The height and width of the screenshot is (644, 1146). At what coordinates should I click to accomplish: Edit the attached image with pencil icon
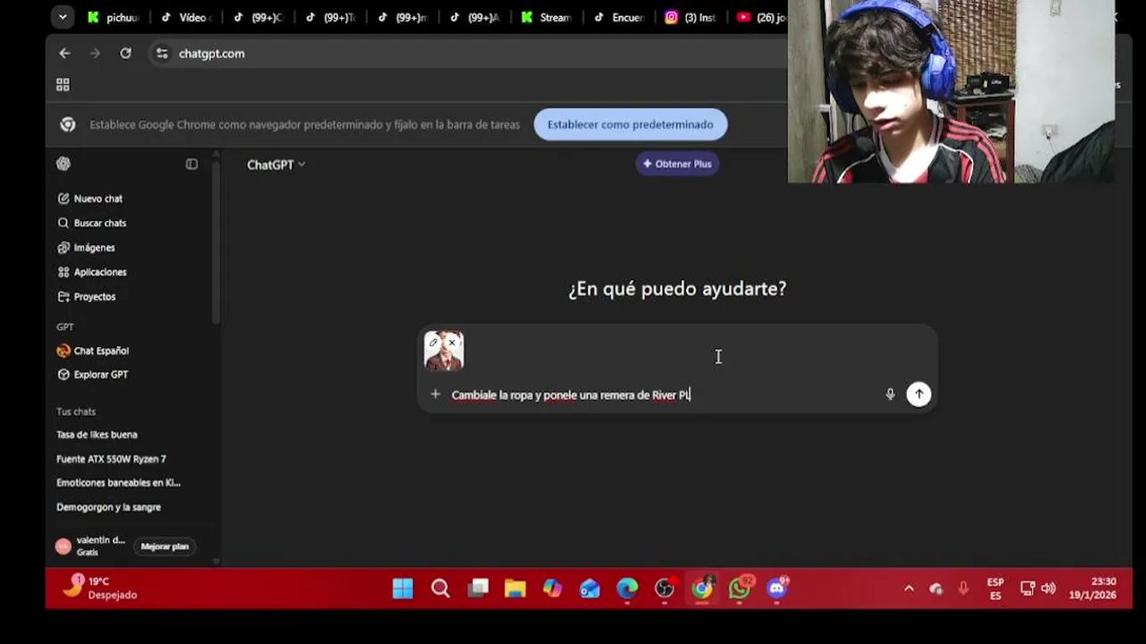pyautogui.click(x=433, y=342)
